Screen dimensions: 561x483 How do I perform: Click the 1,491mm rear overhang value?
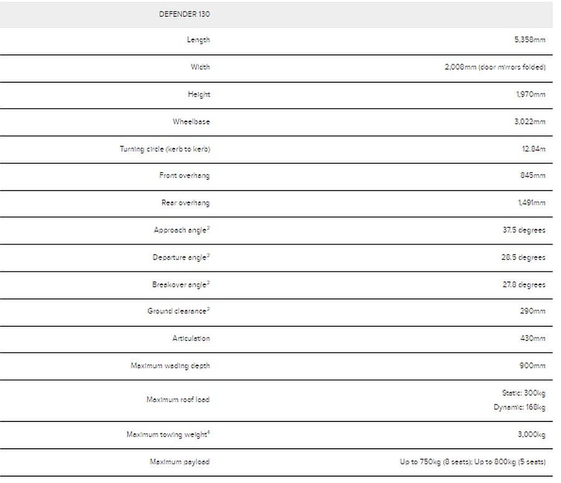coord(531,203)
